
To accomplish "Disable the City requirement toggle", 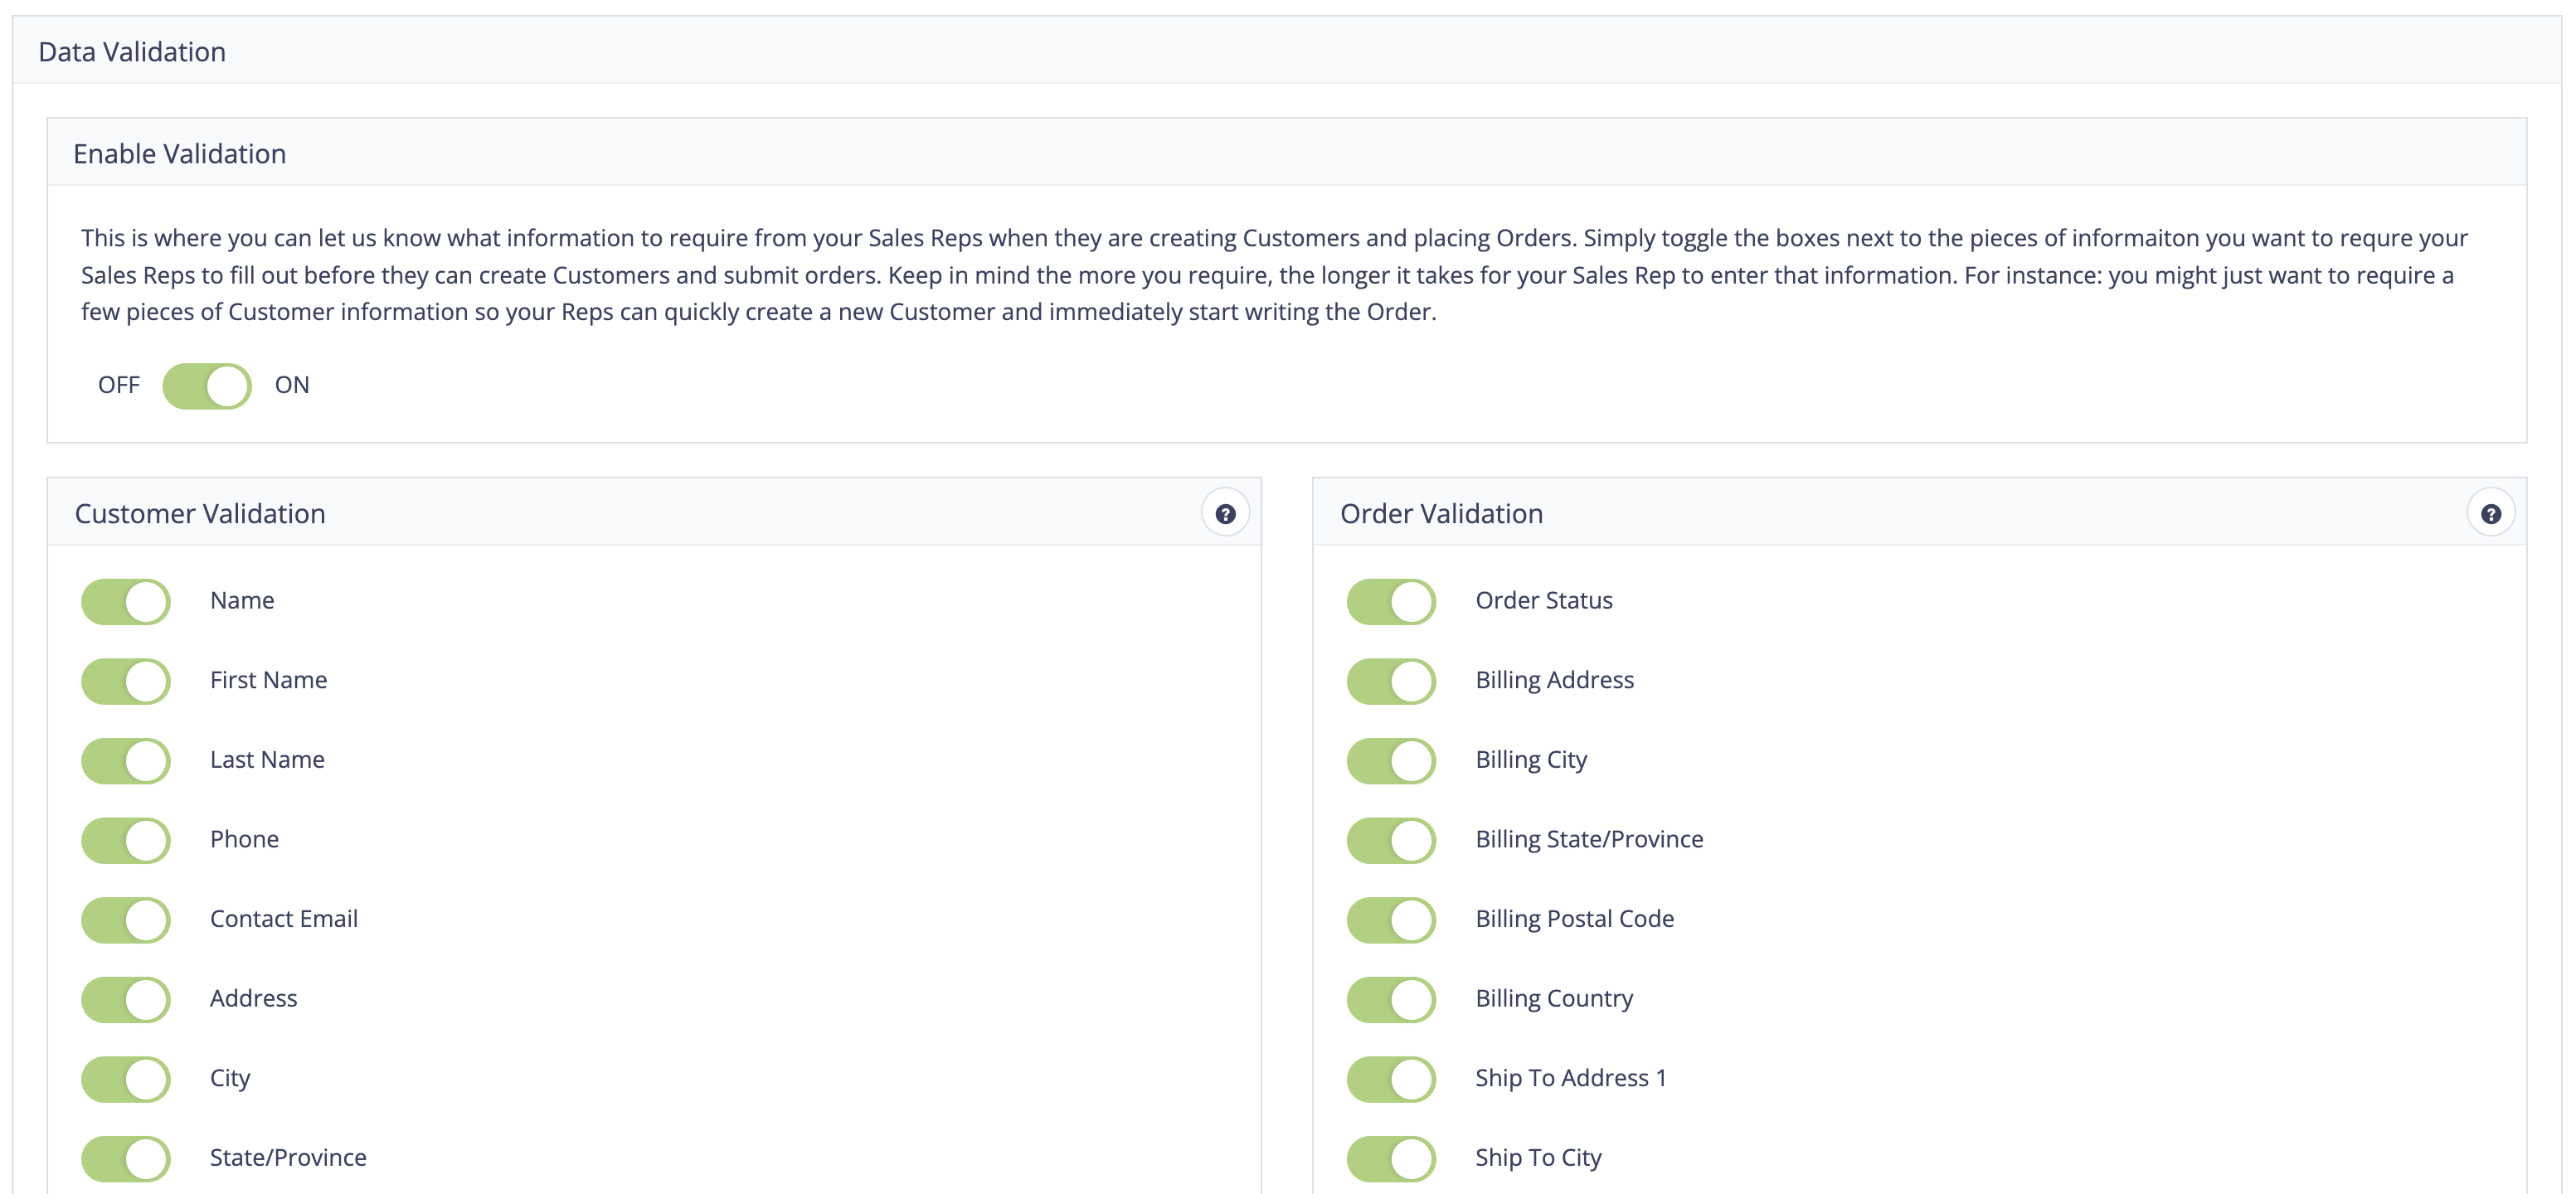I will point(126,1079).
